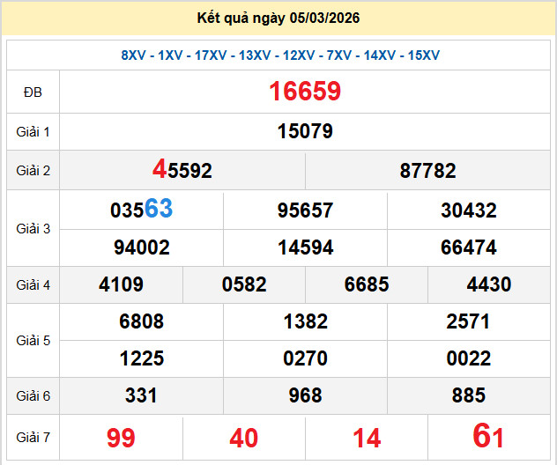The height and width of the screenshot is (465, 557).
Task: Select the Giải 3 row label
Action: [33, 229]
